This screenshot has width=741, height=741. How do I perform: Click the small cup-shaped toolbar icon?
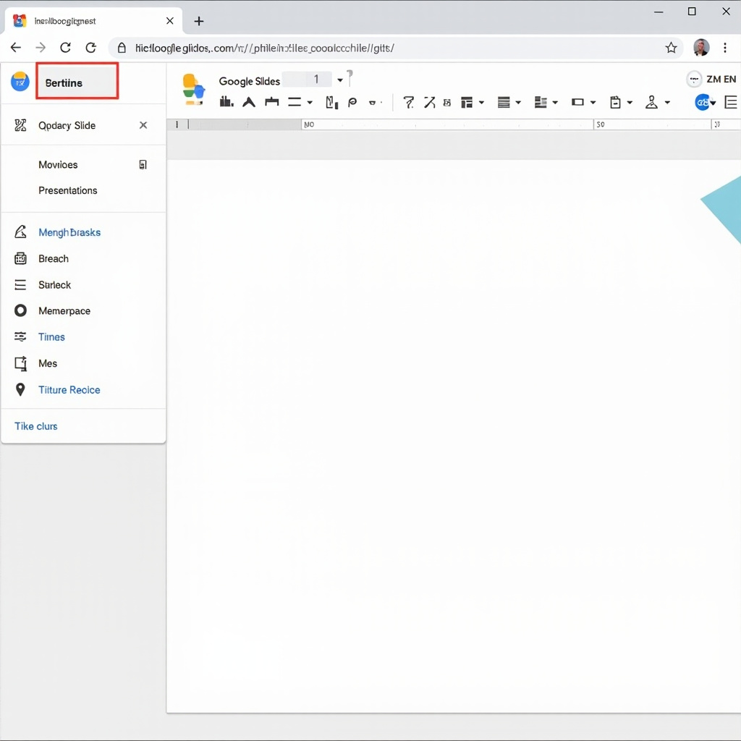pos(373,103)
